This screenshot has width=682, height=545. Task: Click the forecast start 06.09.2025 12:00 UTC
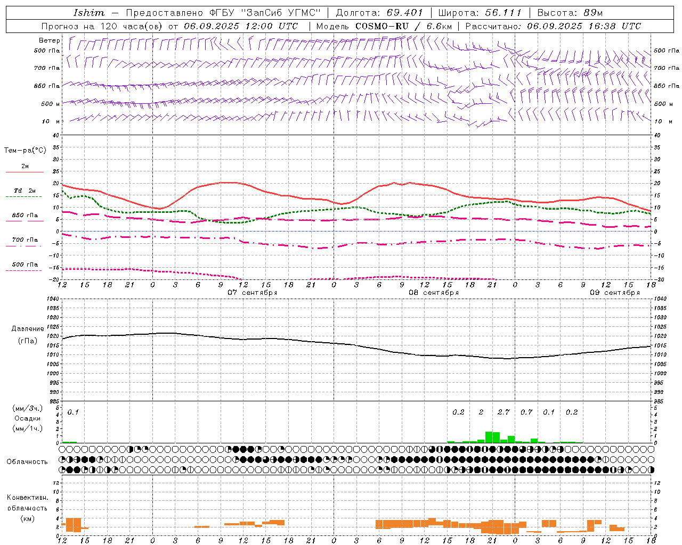pos(240,26)
